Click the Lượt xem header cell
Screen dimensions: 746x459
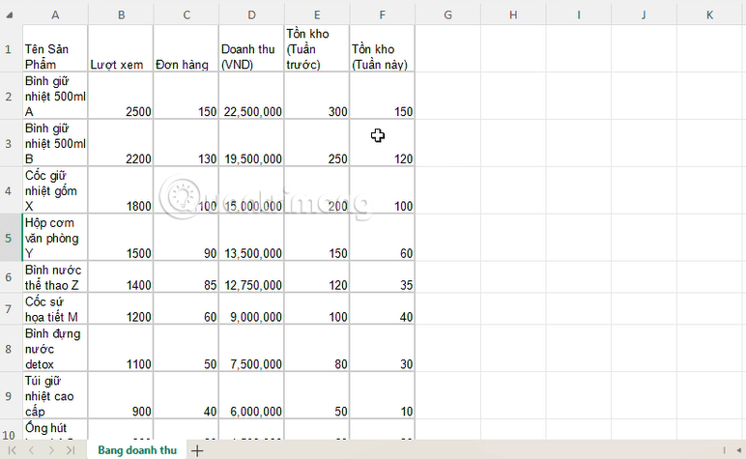click(121, 48)
